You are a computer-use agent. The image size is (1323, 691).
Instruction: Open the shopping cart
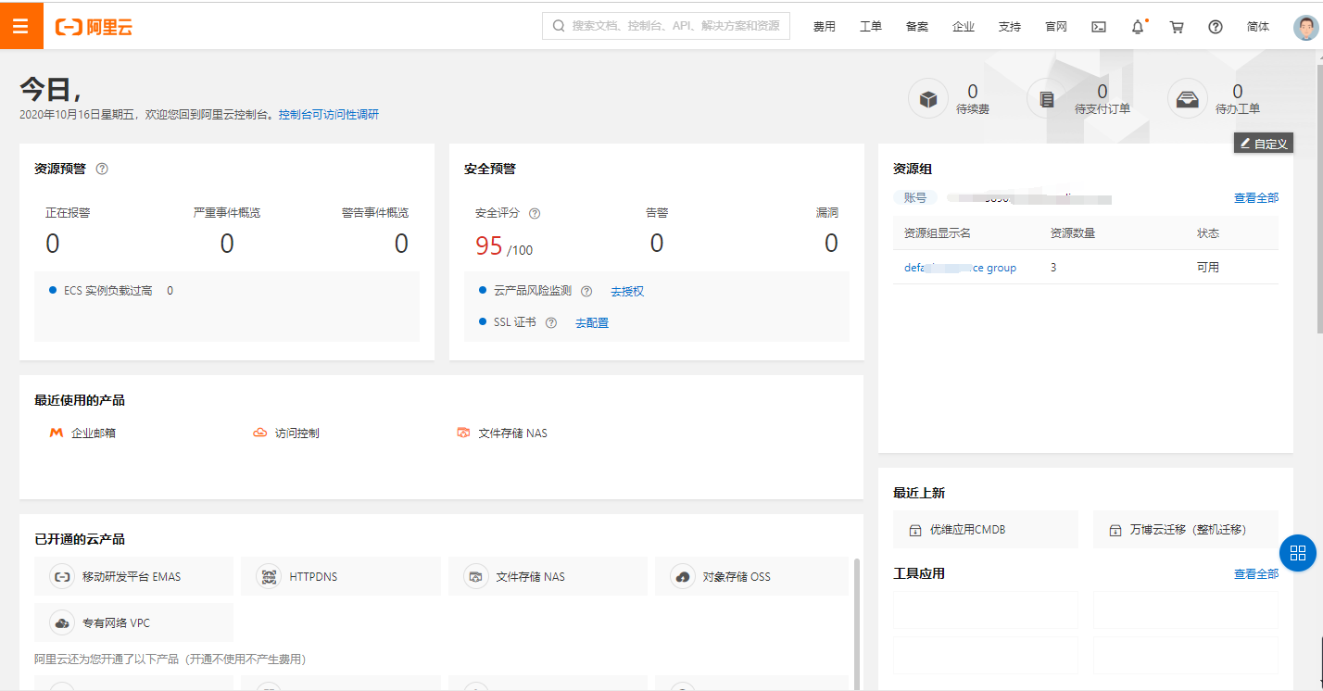pyautogui.click(x=1177, y=27)
